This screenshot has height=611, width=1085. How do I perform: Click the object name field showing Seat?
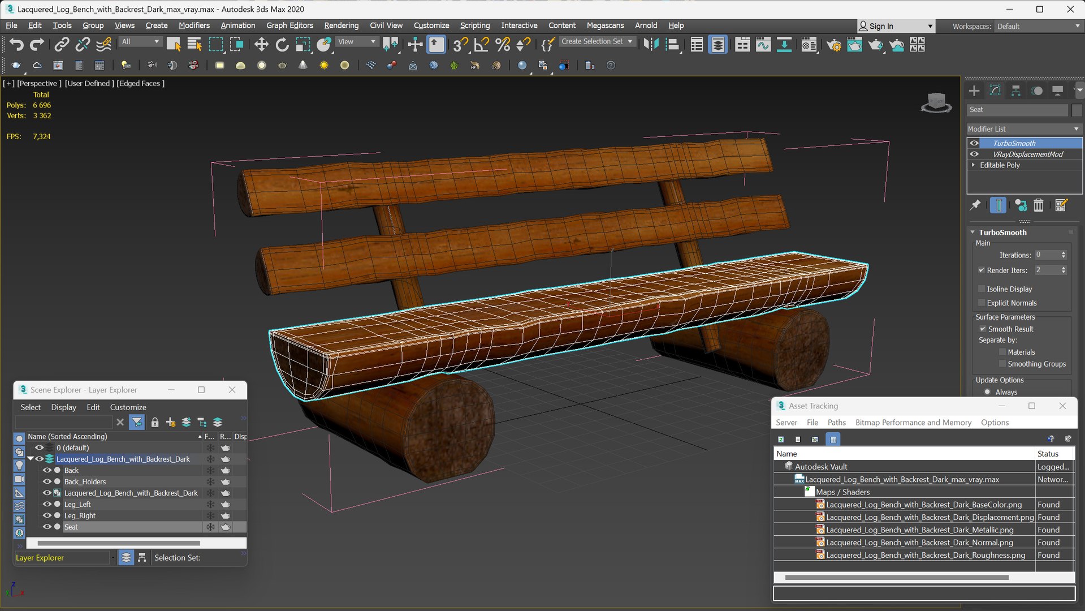[x=1017, y=110]
